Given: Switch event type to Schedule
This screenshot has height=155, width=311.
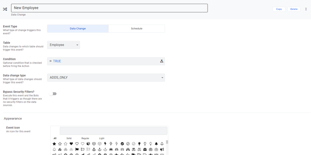Looking at the screenshot, I should pos(137,29).
